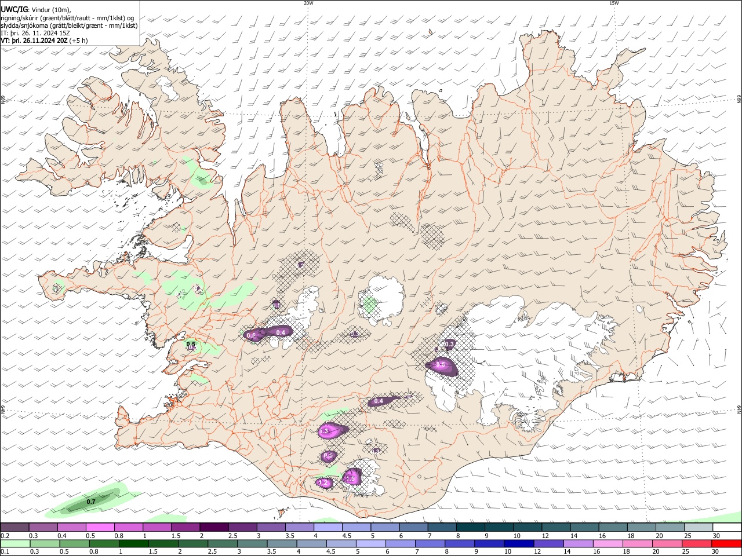
Task: Click the bottom legend swatch between 4 and 4.5
Action: tap(311, 544)
